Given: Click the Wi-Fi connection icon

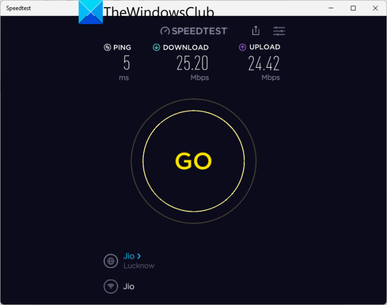Looking at the screenshot, I should tap(111, 286).
